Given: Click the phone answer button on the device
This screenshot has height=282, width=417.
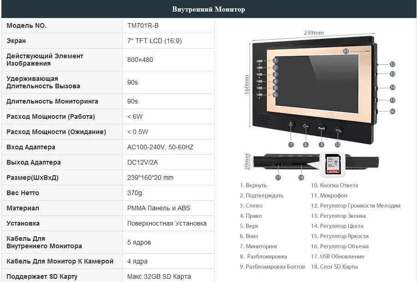Looking at the screenshot, I should click(338, 131).
